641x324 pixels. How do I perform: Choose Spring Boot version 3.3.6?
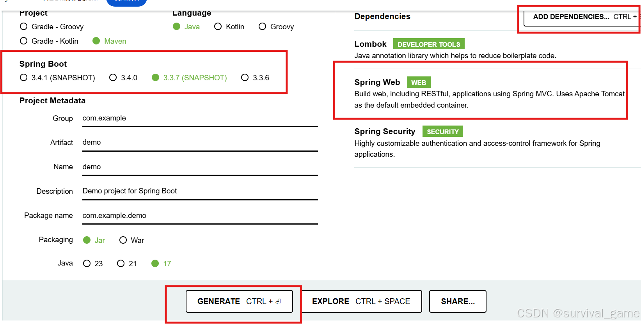(255, 78)
